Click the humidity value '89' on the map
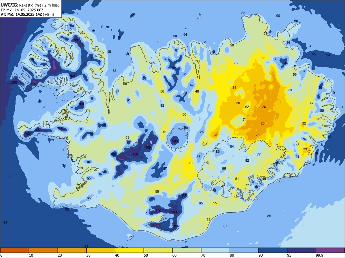 (202, 132)
